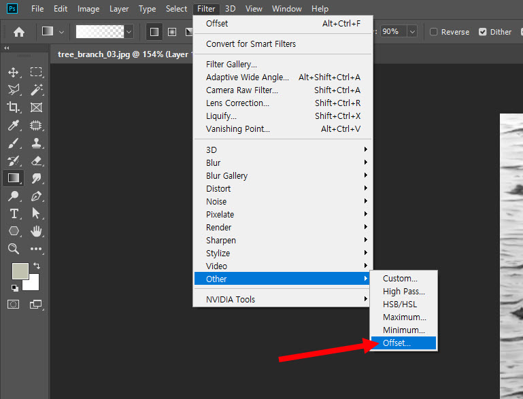The image size is (523, 399).
Task: Select Convert for Smart Filters
Action: click(283, 44)
